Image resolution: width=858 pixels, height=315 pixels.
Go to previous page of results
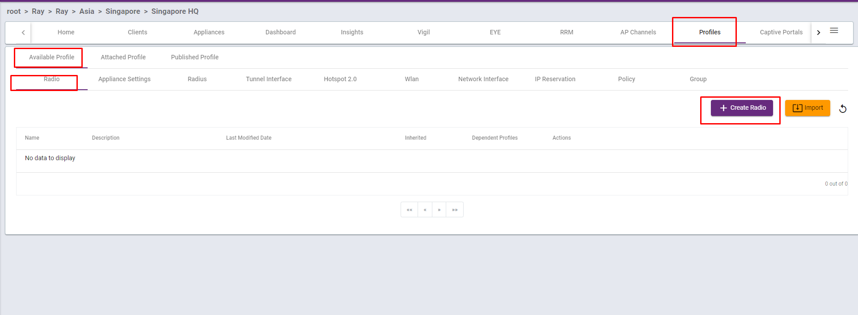(425, 210)
